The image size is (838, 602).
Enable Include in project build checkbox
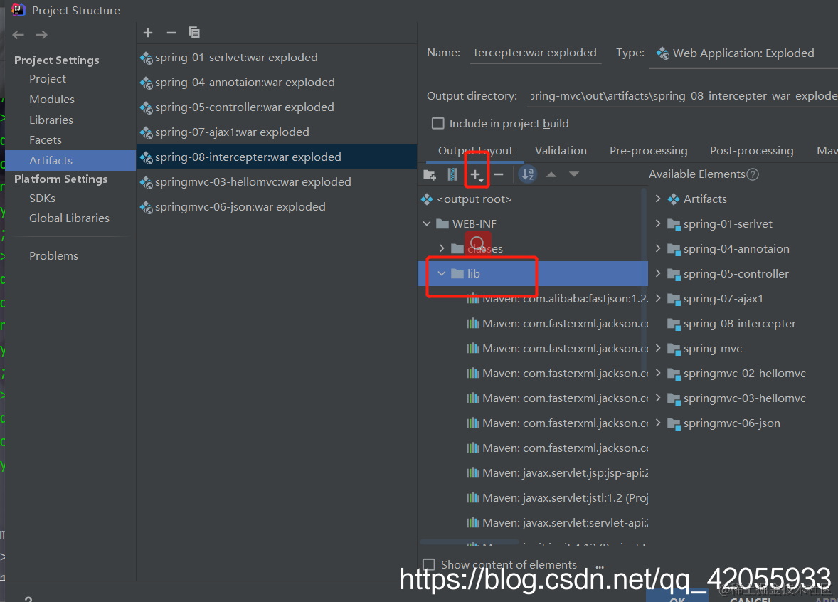click(437, 124)
